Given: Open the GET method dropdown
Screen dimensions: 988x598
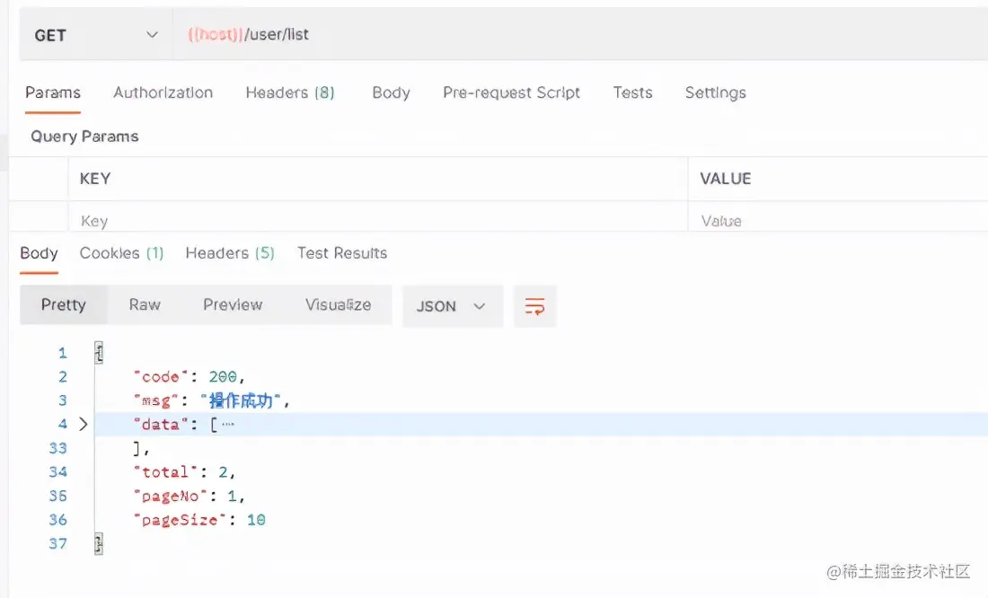Looking at the screenshot, I should pos(96,35).
